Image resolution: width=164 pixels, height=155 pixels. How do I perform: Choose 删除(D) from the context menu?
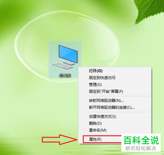tap(95, 123)
